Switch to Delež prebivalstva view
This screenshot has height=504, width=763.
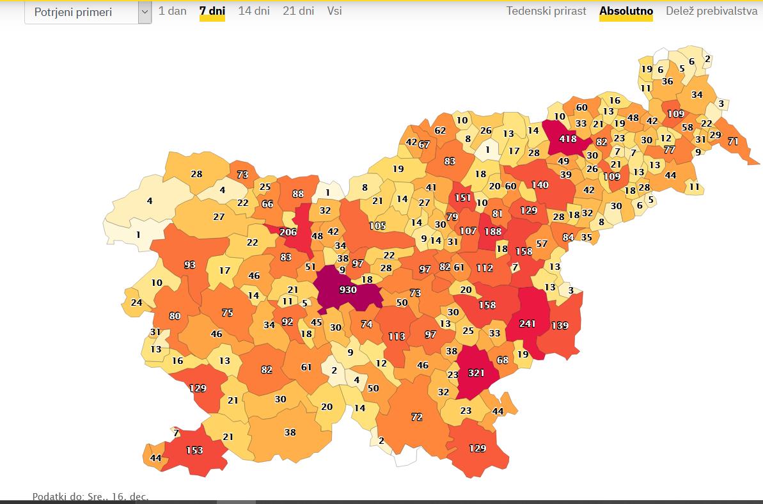click(x=711, y=11)
